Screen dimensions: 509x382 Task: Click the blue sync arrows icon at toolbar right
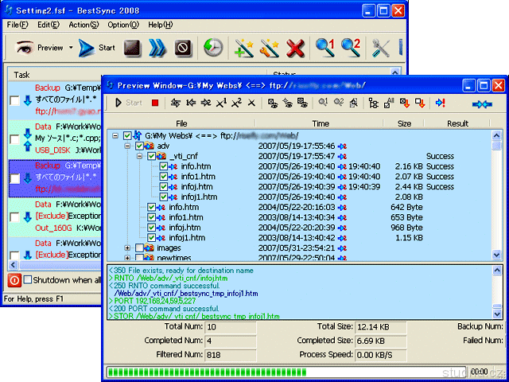(x=482, y=103)
